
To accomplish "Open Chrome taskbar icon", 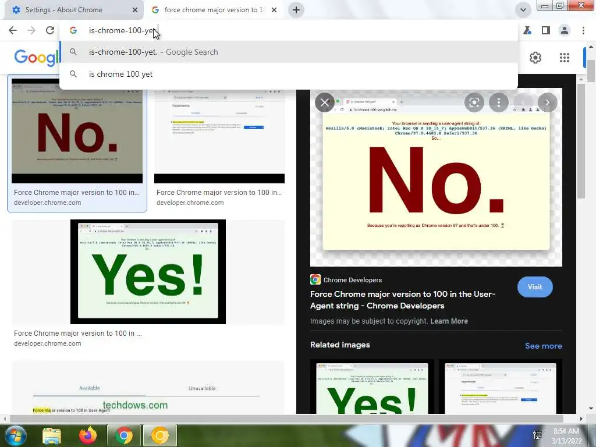I will coord(124,435).
